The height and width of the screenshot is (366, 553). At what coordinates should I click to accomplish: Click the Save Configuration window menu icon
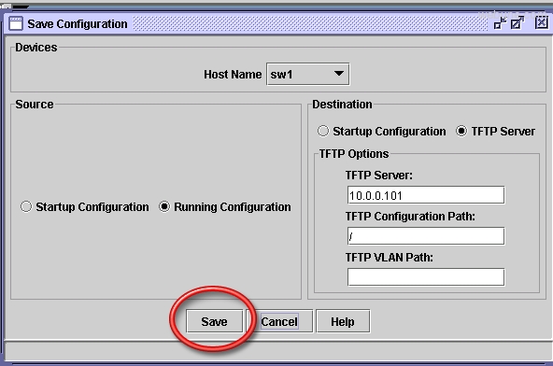tap(16, 23)
